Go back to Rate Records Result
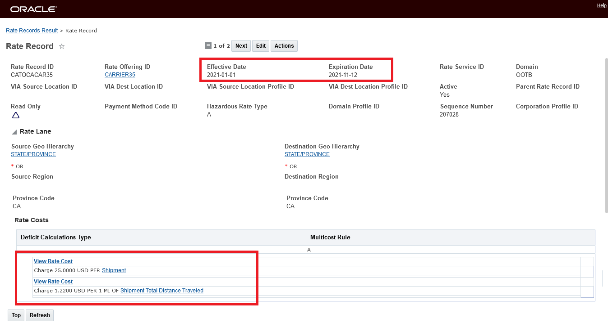The height and width of the screenshot is (323, 608). [32, 31]
